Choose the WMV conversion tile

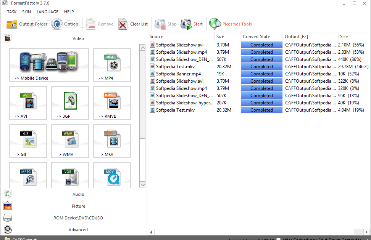pos(70,141)
